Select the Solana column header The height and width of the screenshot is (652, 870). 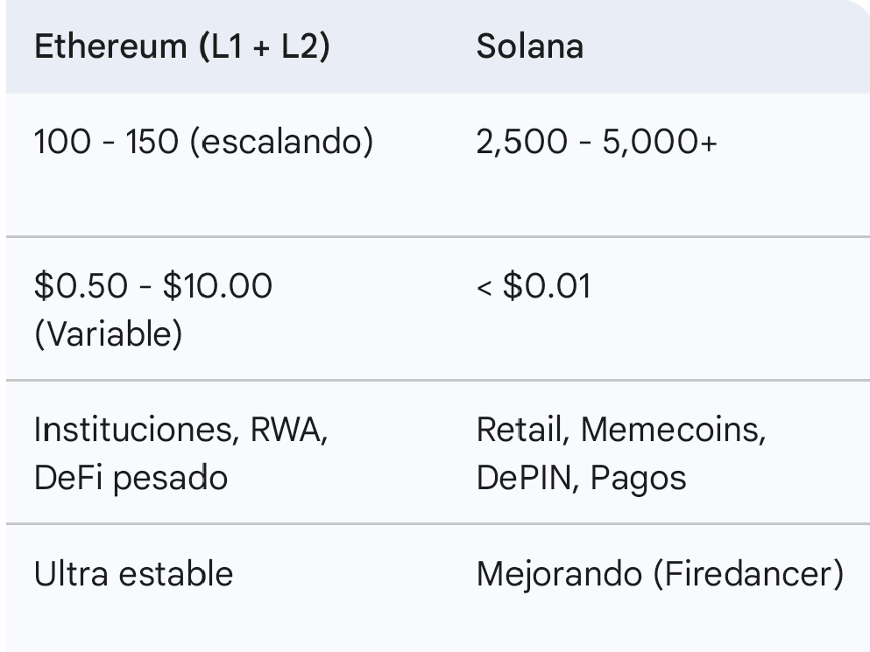coord(529,46)
